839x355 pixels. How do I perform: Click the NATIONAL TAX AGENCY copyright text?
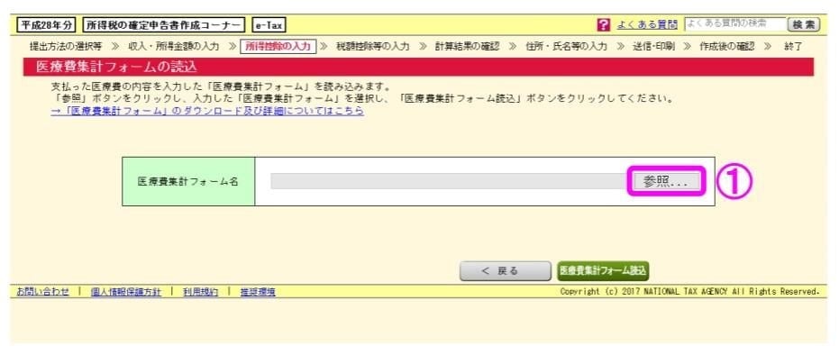pos(689,292)
